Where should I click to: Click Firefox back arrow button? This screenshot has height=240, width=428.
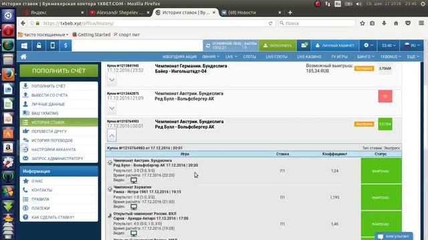(23, 23)
